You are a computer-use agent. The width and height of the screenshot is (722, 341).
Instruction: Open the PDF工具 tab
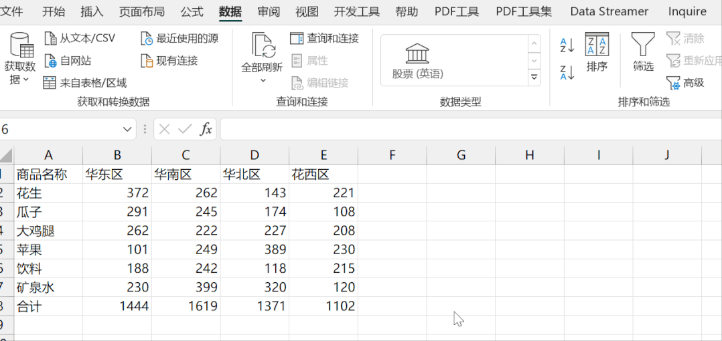point(457,12)
